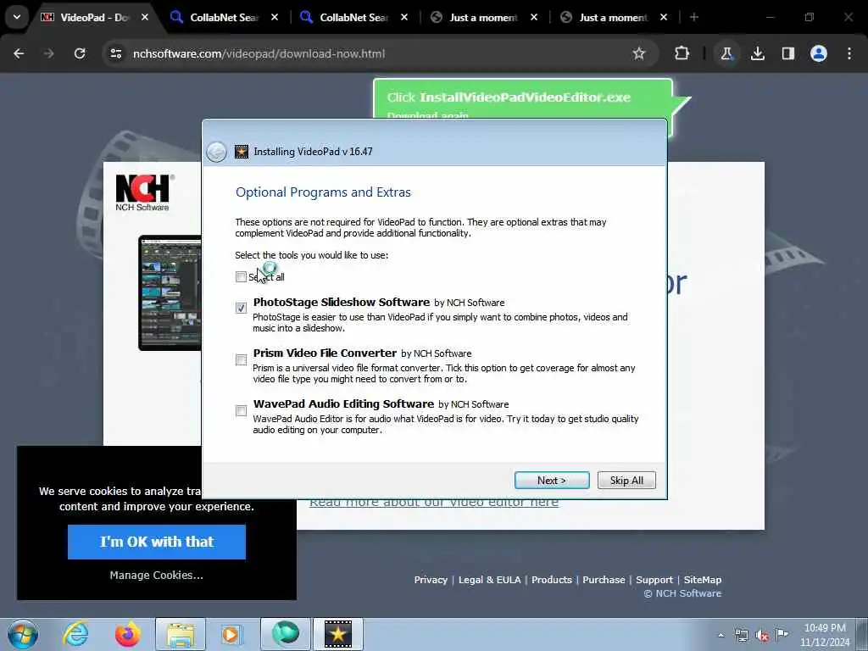Viewport: 868px width, 651px height.
Task: Open the Legal & EULA footer link
Action: click(x=490, y=580)
